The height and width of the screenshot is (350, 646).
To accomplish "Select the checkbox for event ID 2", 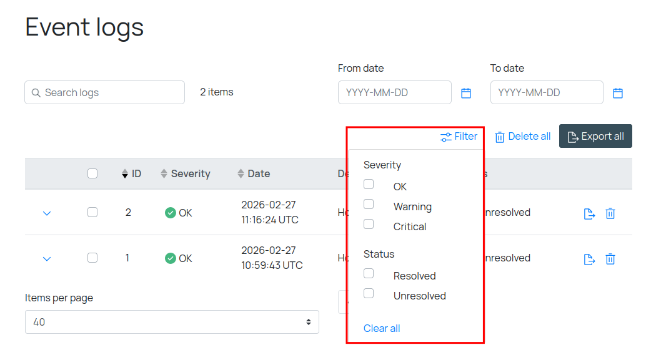I will (x=92, y=212).
